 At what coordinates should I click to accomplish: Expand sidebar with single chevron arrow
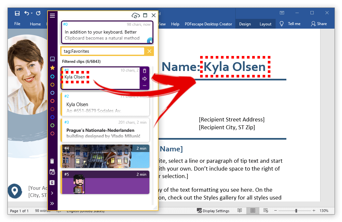pyautogui.click(x=52, y=193)
